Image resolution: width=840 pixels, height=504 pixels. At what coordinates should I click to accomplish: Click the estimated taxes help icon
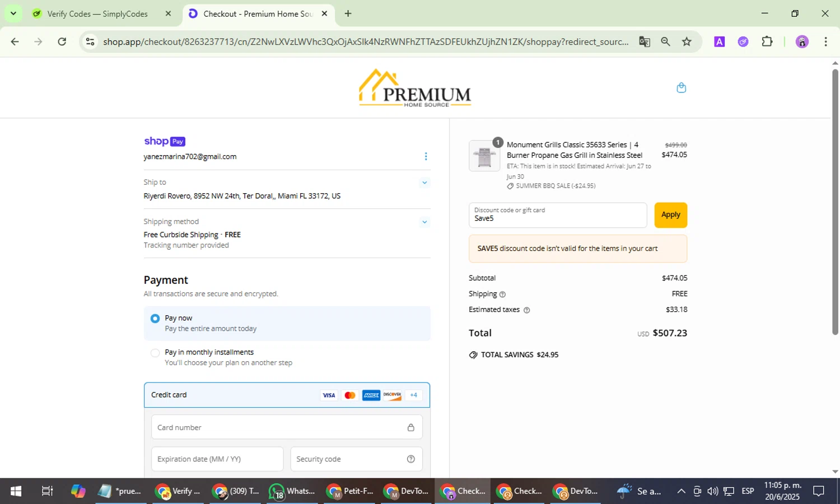[526, 310]
